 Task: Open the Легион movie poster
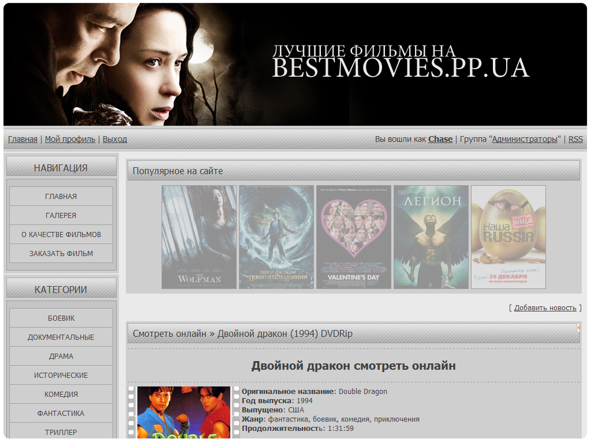click(x=431, y=237)
